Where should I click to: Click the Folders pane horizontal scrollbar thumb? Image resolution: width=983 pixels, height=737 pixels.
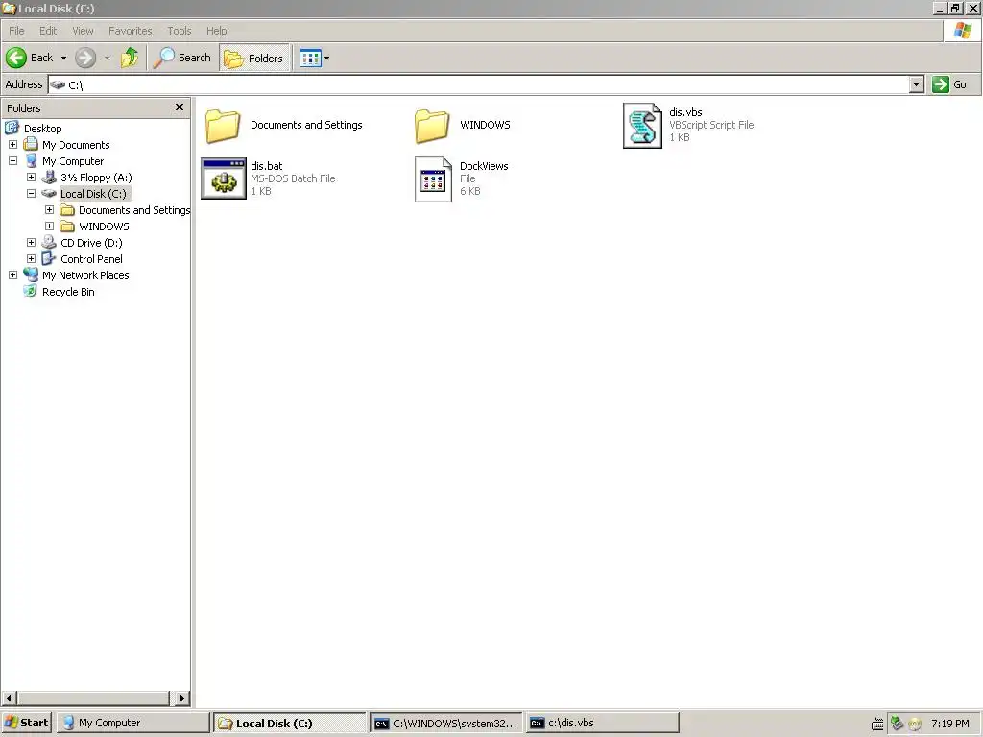pos(93,698)
